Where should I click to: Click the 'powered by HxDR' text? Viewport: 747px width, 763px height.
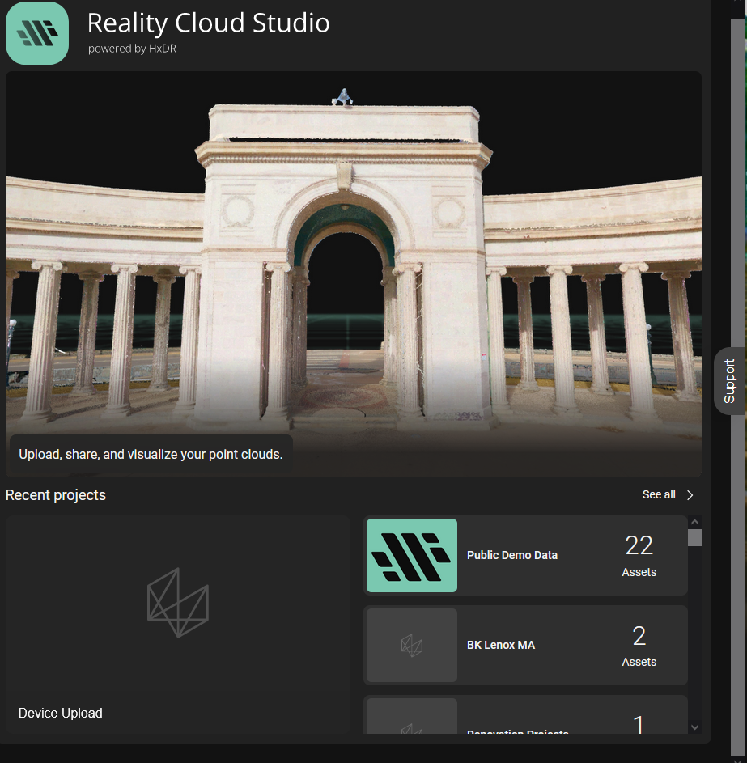pos(134,49)
